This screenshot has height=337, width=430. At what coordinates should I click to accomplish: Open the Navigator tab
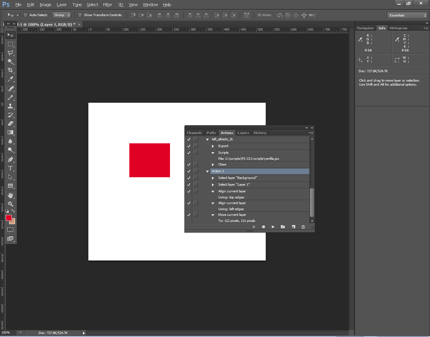point(365,28)
